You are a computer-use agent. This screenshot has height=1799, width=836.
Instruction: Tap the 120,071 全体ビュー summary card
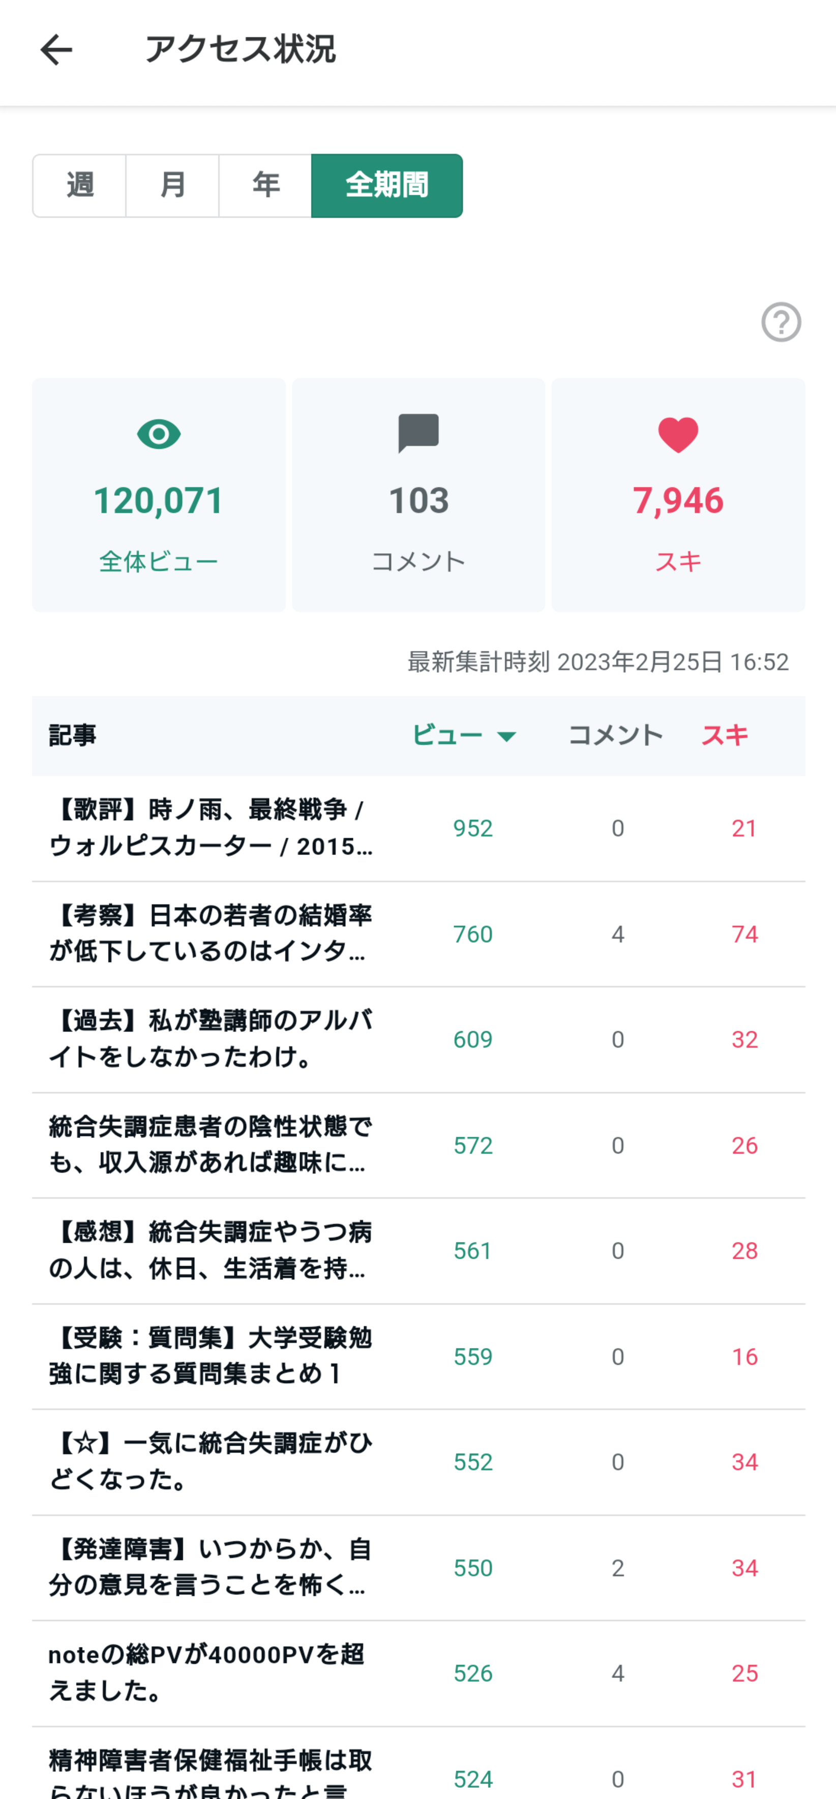159,495
